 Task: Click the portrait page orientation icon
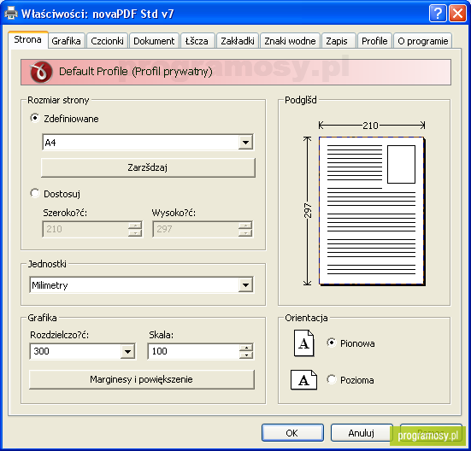pyautogui.click(x=304, y=343)
